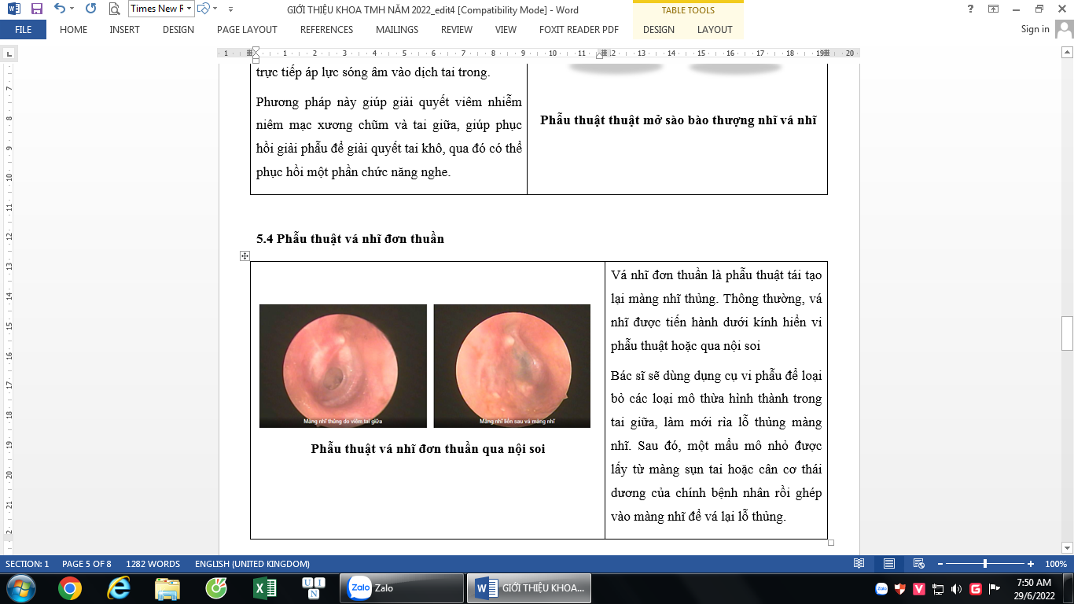Click PAGE 5 OF 8 in the status bar
1074x604 pixels.
click(86, 564)
